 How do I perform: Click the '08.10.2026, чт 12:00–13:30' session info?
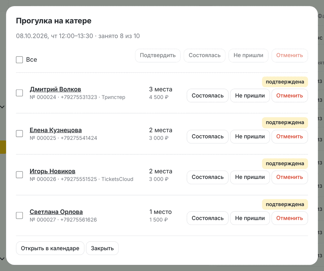[x=54, y=36]
